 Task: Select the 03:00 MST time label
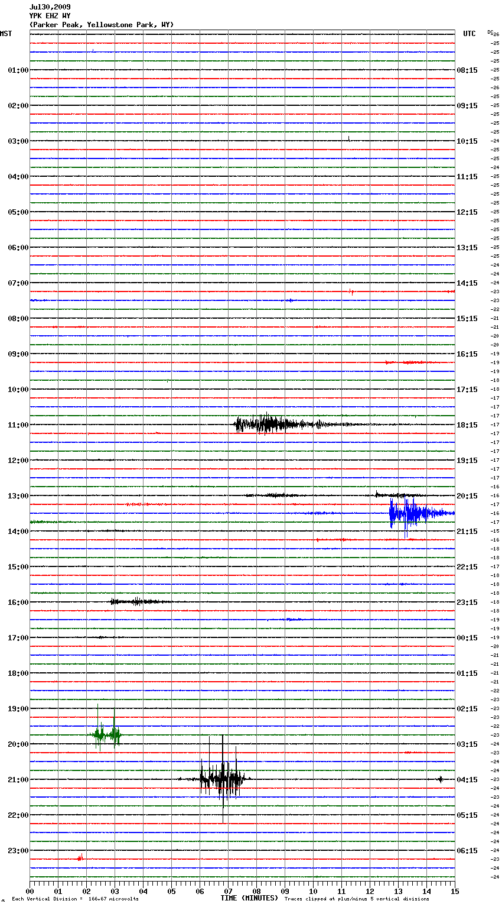click(18, 141)
